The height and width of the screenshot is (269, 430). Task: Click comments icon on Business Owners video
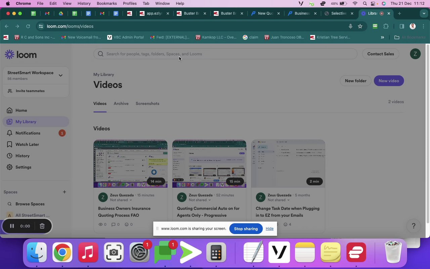114,224
